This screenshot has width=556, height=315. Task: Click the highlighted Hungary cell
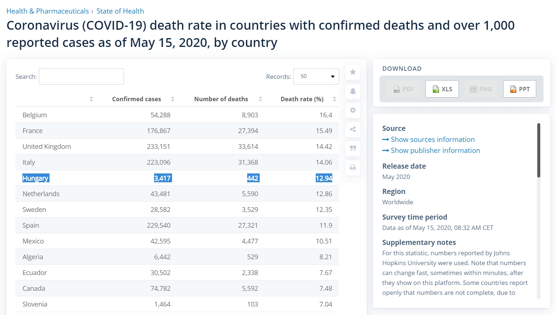(36, 178)
